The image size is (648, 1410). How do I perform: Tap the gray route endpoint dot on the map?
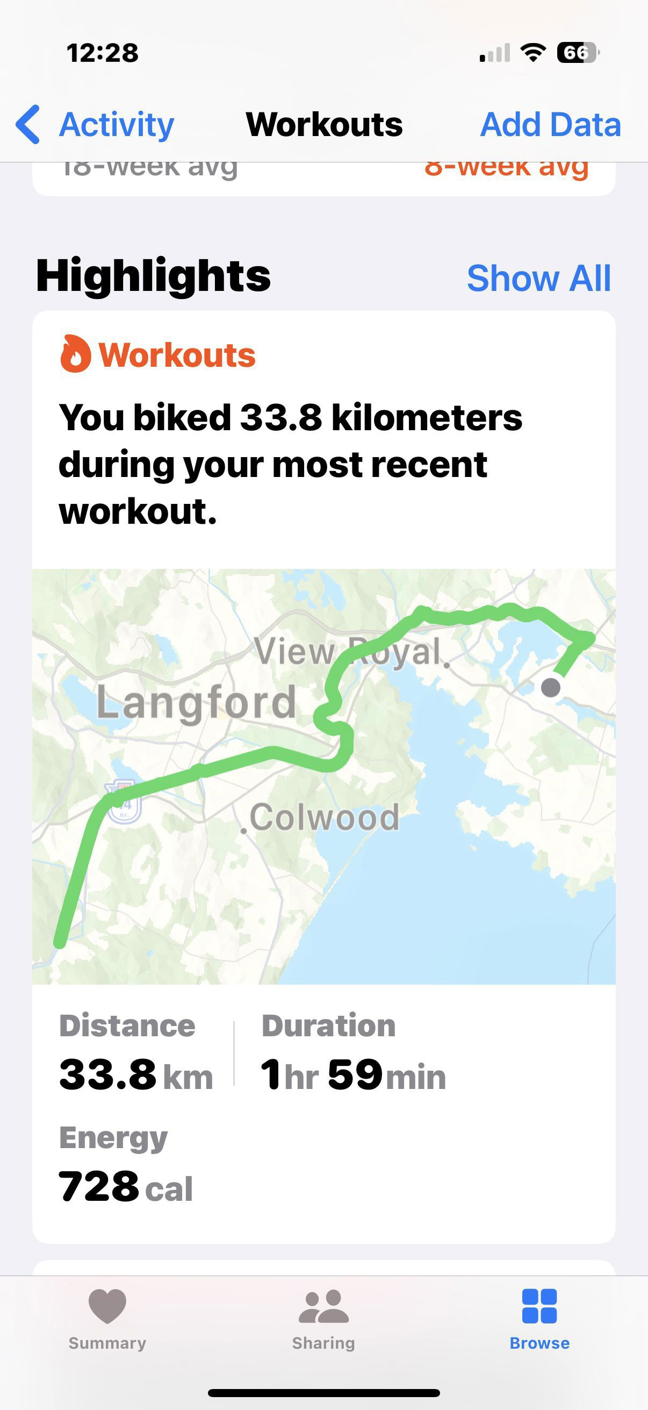[551, 687]
